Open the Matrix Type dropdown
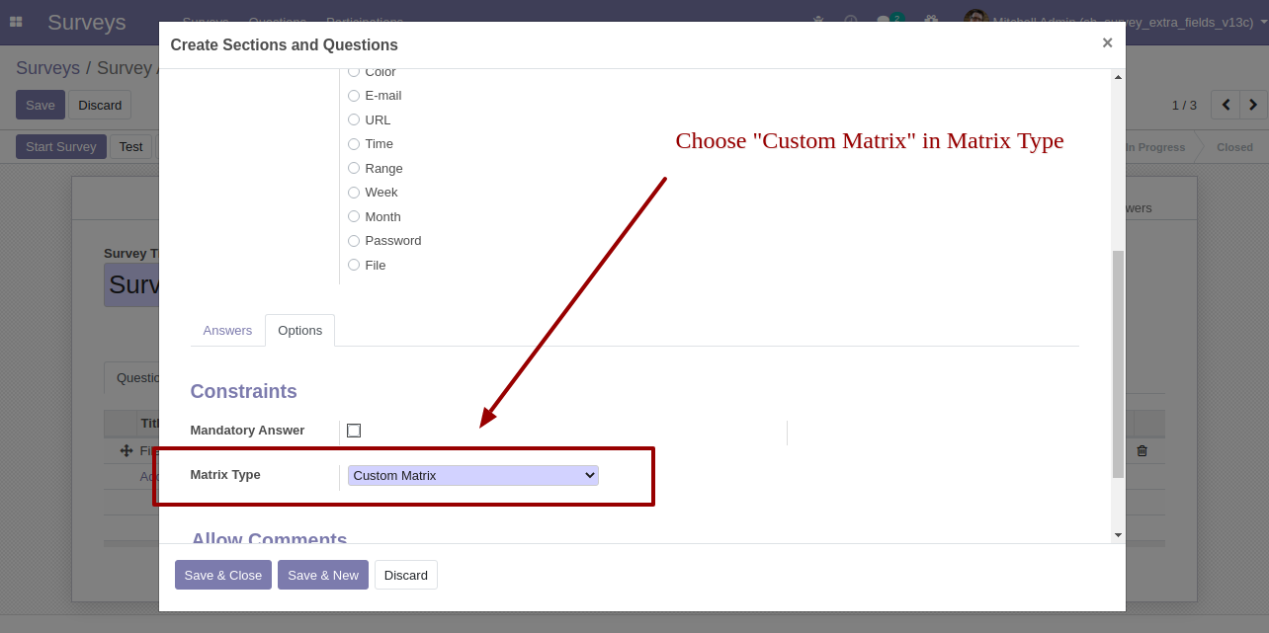Image resolution: width=1269 pixels, height=633 pixels. pyautogui.click(x=472, y=476)
